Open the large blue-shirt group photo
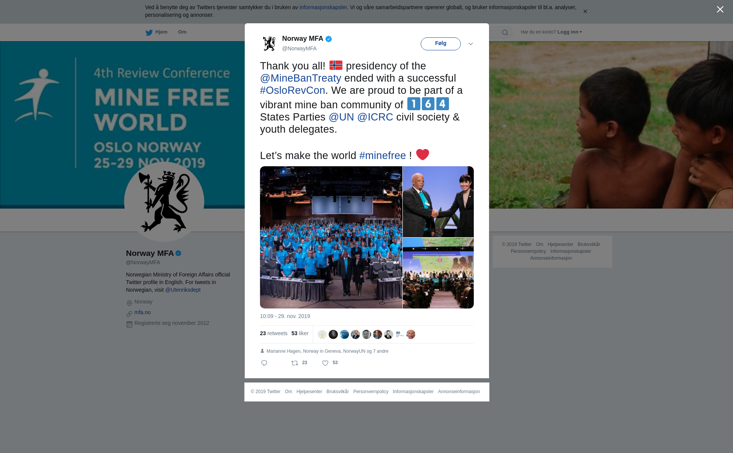The height and width of the screenshot is (453, 733). coord(331,237)
